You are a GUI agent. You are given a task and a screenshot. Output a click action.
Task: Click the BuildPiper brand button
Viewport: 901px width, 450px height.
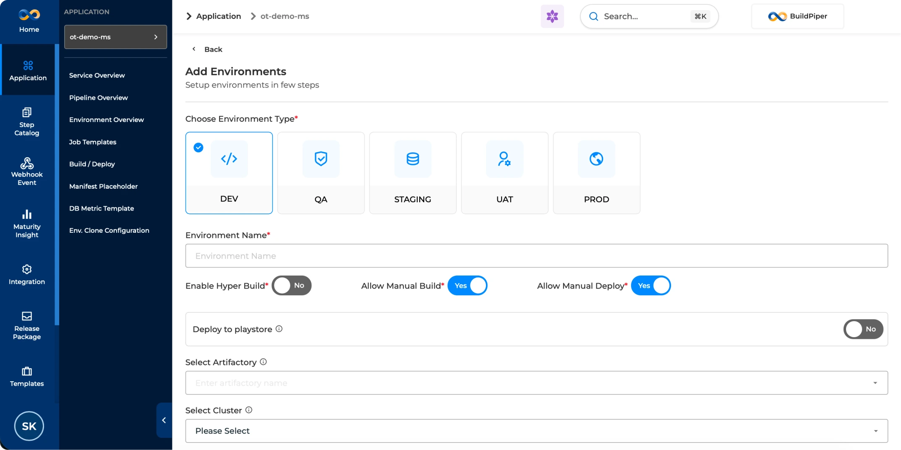[x=797, y=16]
